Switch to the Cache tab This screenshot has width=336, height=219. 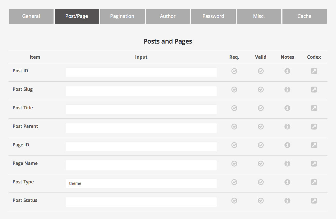tap(304, 16)
